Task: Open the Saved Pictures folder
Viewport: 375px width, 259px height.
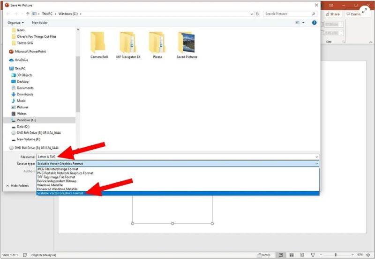Action: (187, 45)
